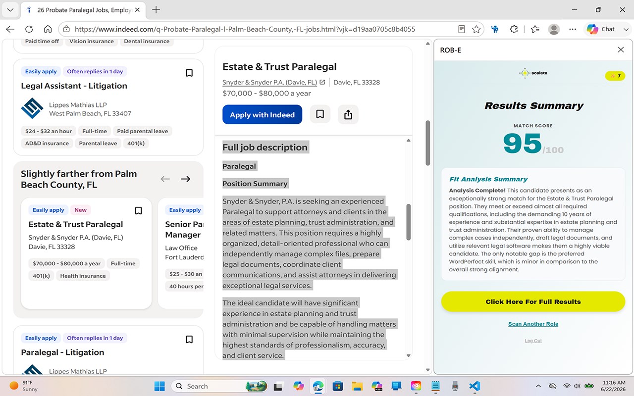Add this page to favorites star
Screen dimensions: 634x396
tap(476, 29)
